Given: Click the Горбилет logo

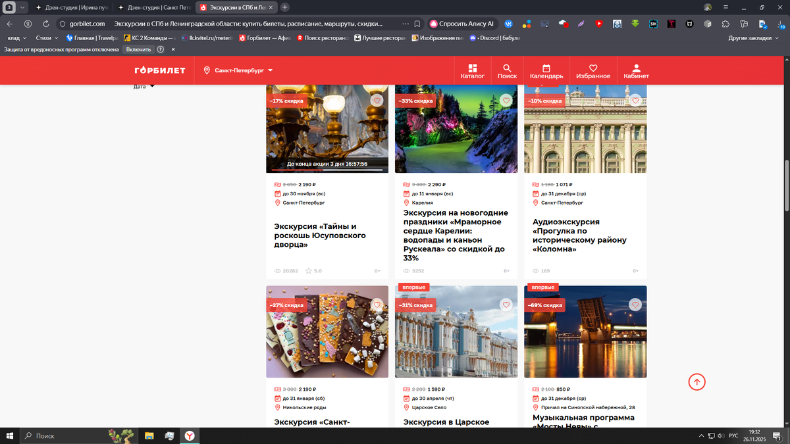Looking at the screenshot, I should 160,70.
